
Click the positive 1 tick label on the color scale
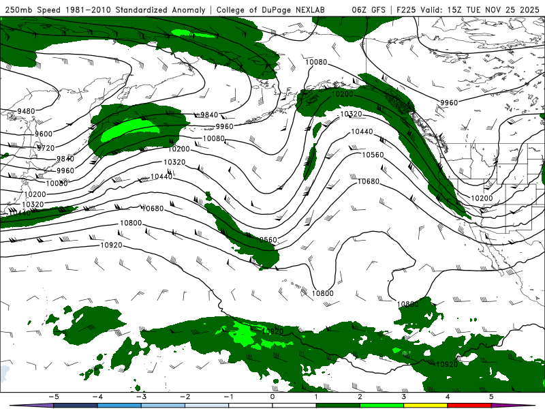pyautogui.click(x=316, y=397)
